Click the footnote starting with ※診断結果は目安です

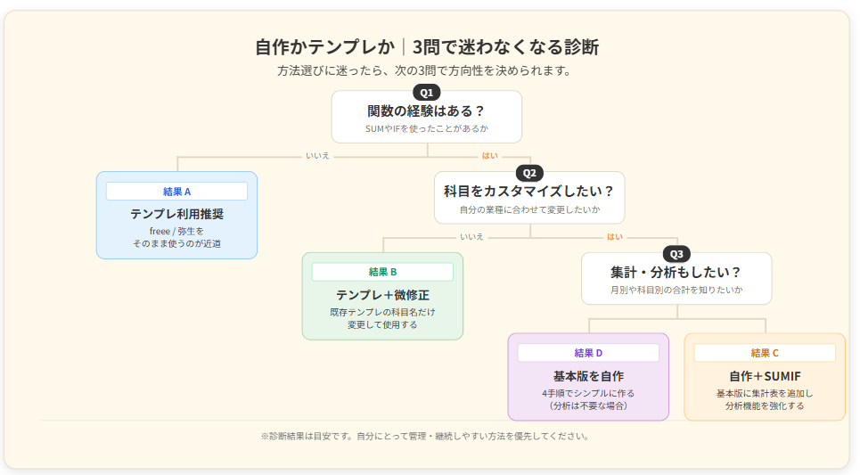tap(424, 436)
